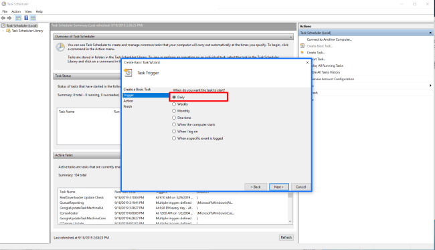Open the File menu
Image resolution: width=435 pixels, height=250 pixels.
click(5, 11)
